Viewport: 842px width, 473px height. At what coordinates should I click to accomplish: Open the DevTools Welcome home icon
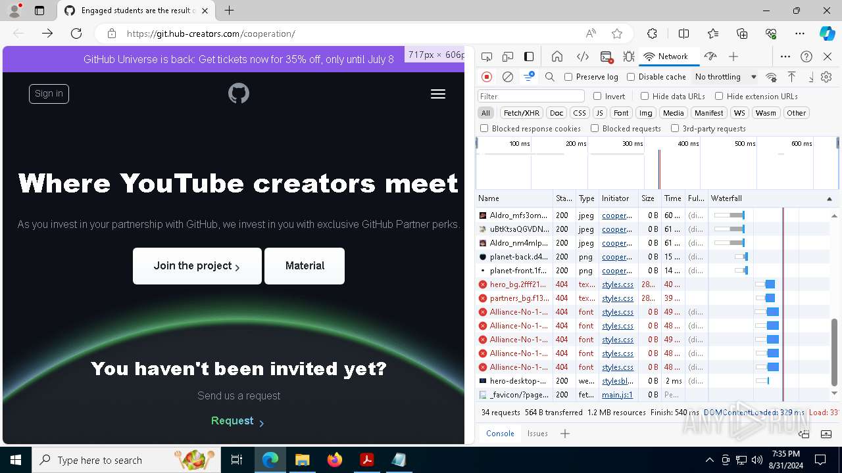(557, 56)
